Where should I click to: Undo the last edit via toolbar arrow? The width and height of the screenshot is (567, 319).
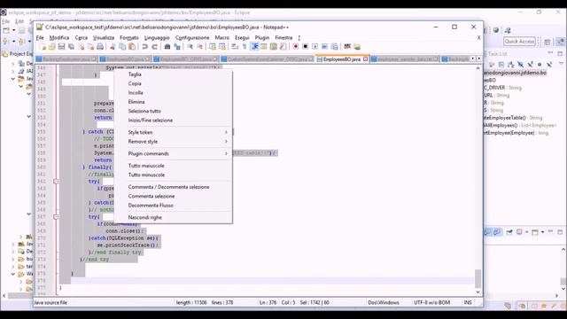coord(144,47)
